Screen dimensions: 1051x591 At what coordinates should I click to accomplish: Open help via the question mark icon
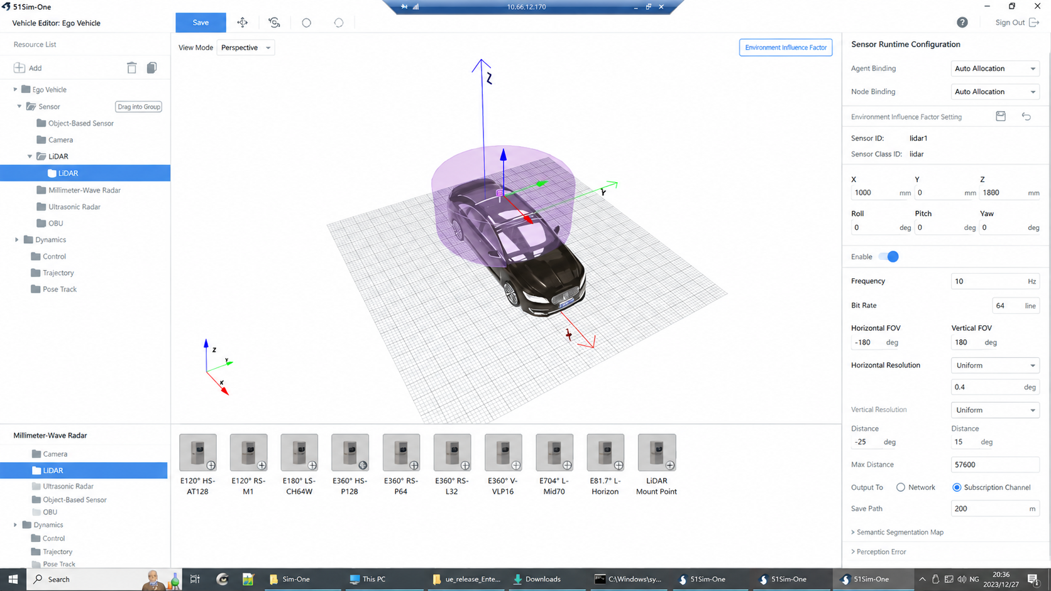[962, 23]
